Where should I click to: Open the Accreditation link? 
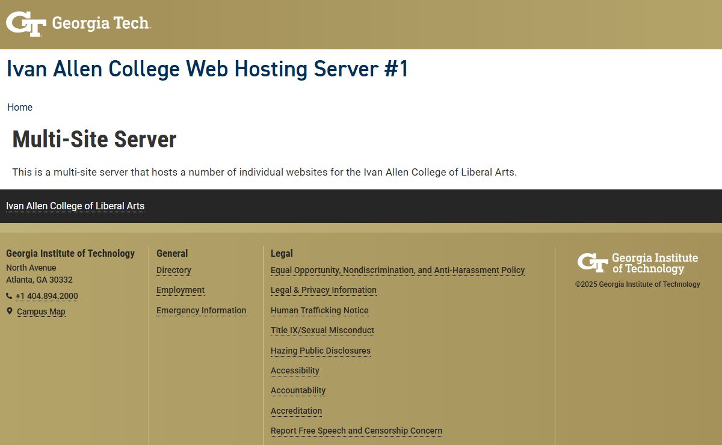[296, 411]
